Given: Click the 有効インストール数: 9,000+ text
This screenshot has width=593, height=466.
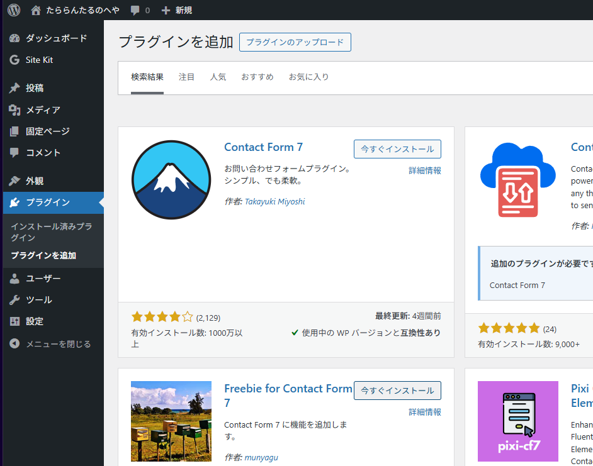Looking at the screenshot, I should [x=529, y=344].
